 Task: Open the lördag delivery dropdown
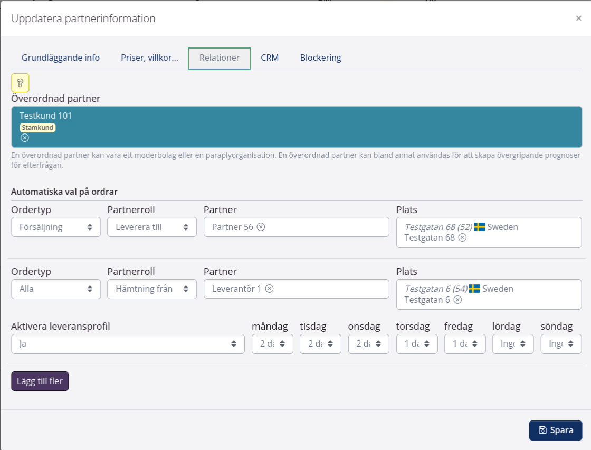pyautogui.click(x=513, y=343)
